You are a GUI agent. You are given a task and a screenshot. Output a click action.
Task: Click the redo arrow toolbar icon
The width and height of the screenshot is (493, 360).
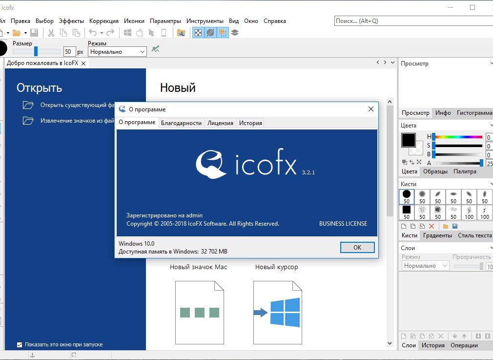coord(110,33)
